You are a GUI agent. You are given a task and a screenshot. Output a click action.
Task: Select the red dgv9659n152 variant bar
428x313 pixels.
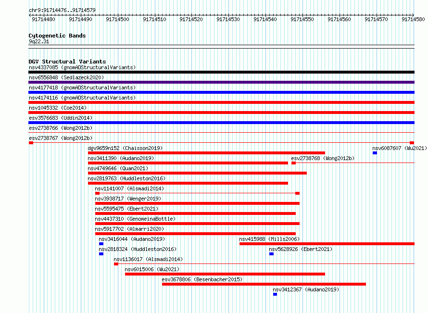(x=206, y=153)
